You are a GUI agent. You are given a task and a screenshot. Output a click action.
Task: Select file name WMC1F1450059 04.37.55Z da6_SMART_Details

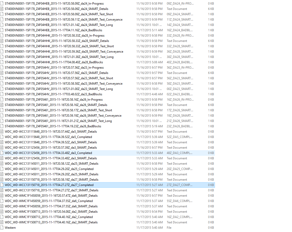(51, 206)
